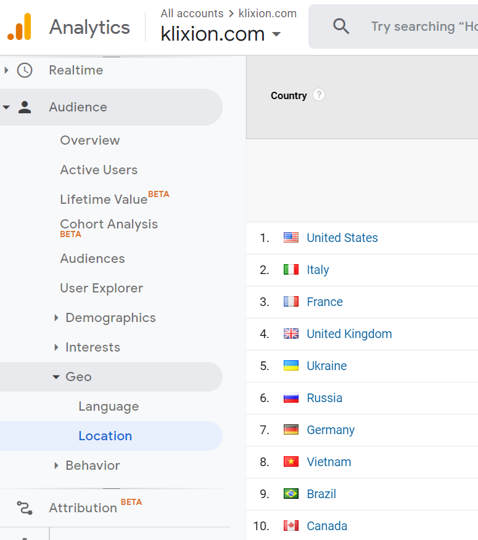The width and height of the screenshot is (478, 540).
Task: Open the United Kingdom country link
Action: pyautogui.click(x=349, y=334)
